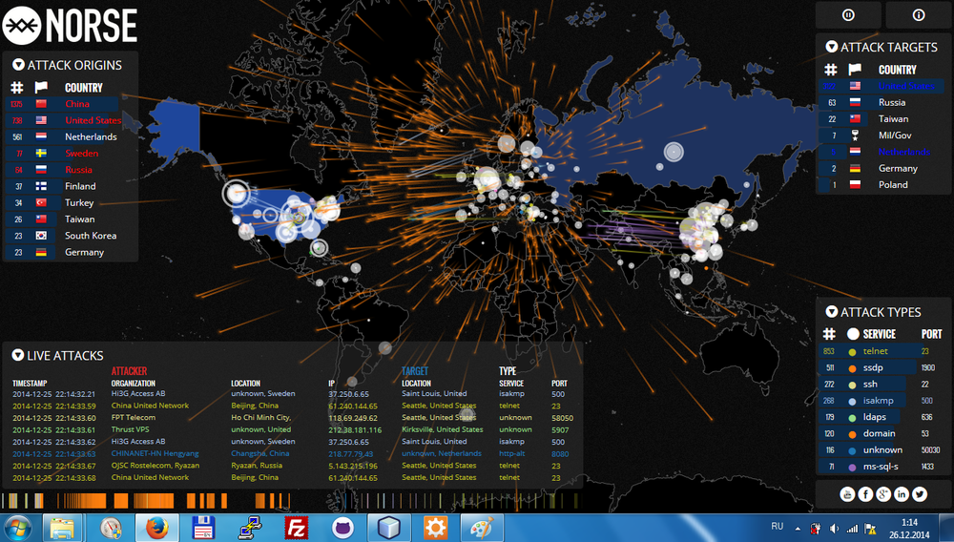Click the South Korea flag icon

point(41,236)
